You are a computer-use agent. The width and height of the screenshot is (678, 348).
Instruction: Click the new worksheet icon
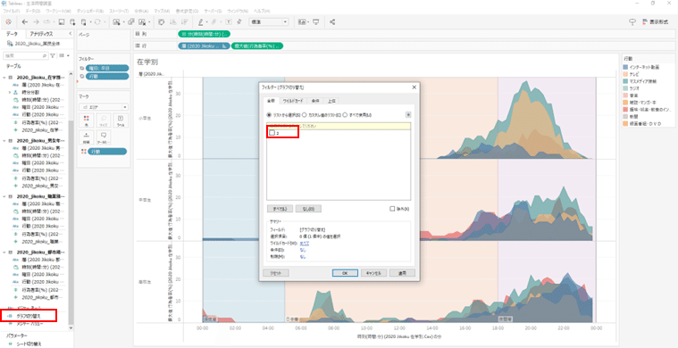tap(116, 21)
